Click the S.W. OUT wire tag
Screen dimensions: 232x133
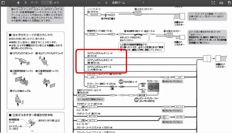[x=92, y=87]
